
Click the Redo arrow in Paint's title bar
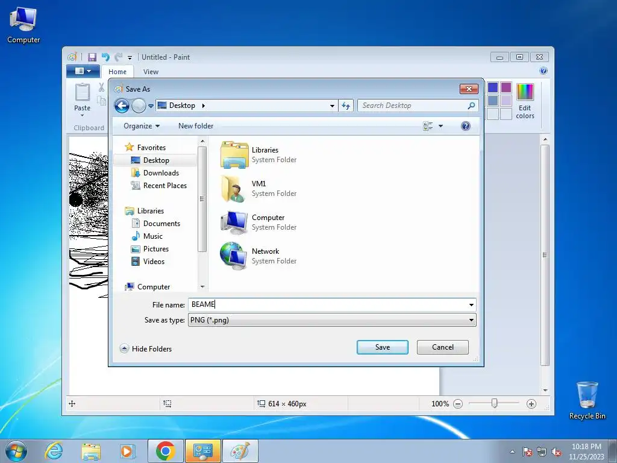point(118,57)
